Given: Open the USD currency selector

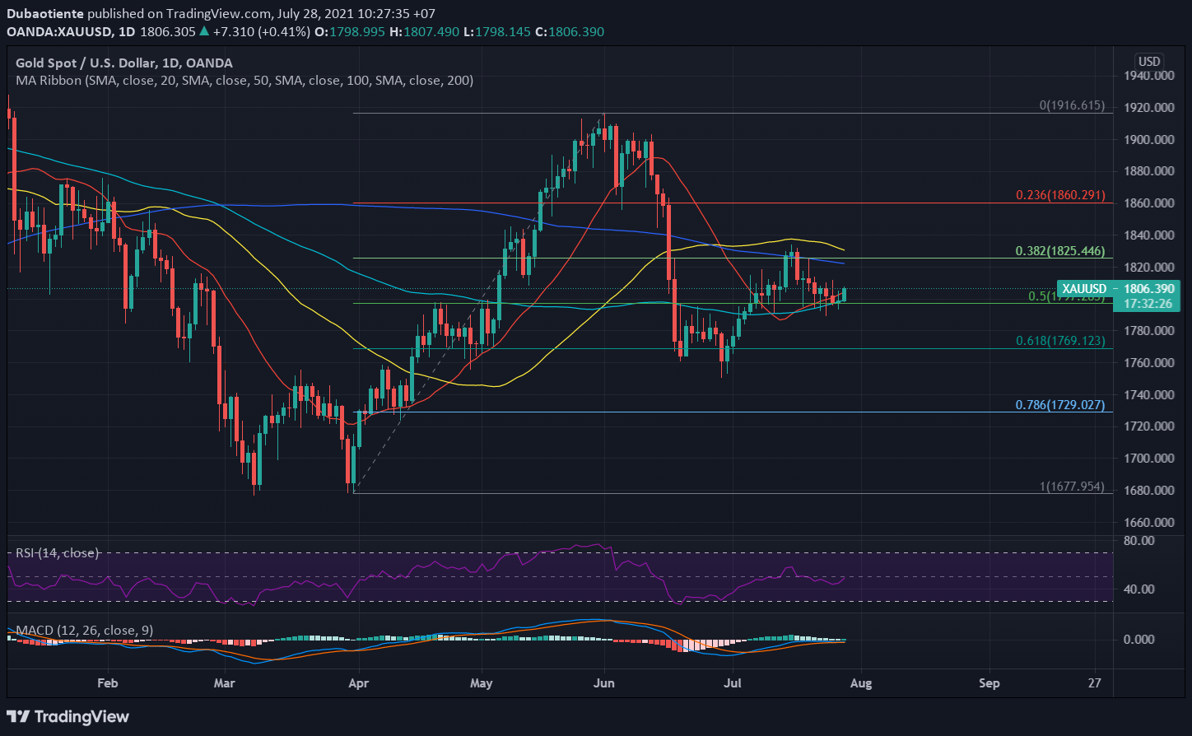Looking at the screenshot, I should coord(1148,62).
